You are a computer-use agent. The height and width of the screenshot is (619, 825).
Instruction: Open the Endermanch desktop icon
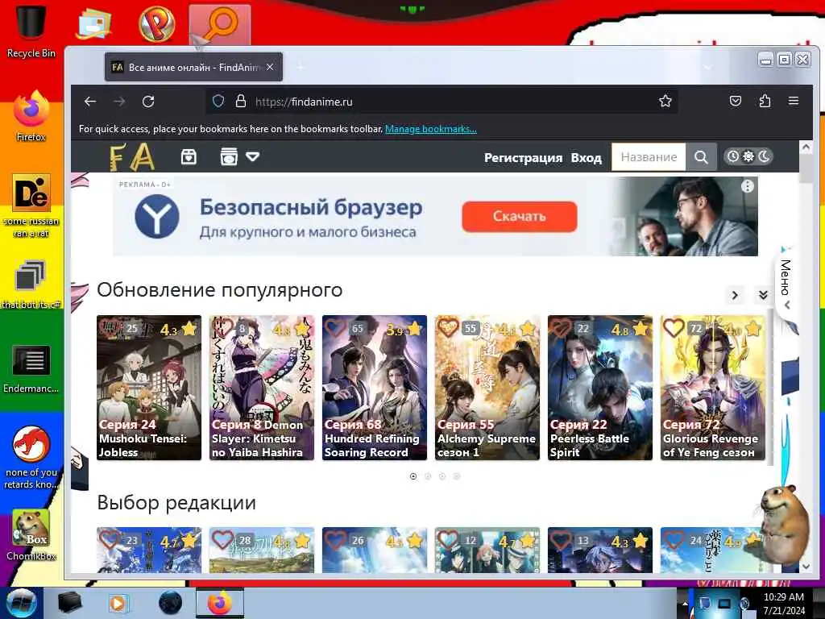(31, 368)
